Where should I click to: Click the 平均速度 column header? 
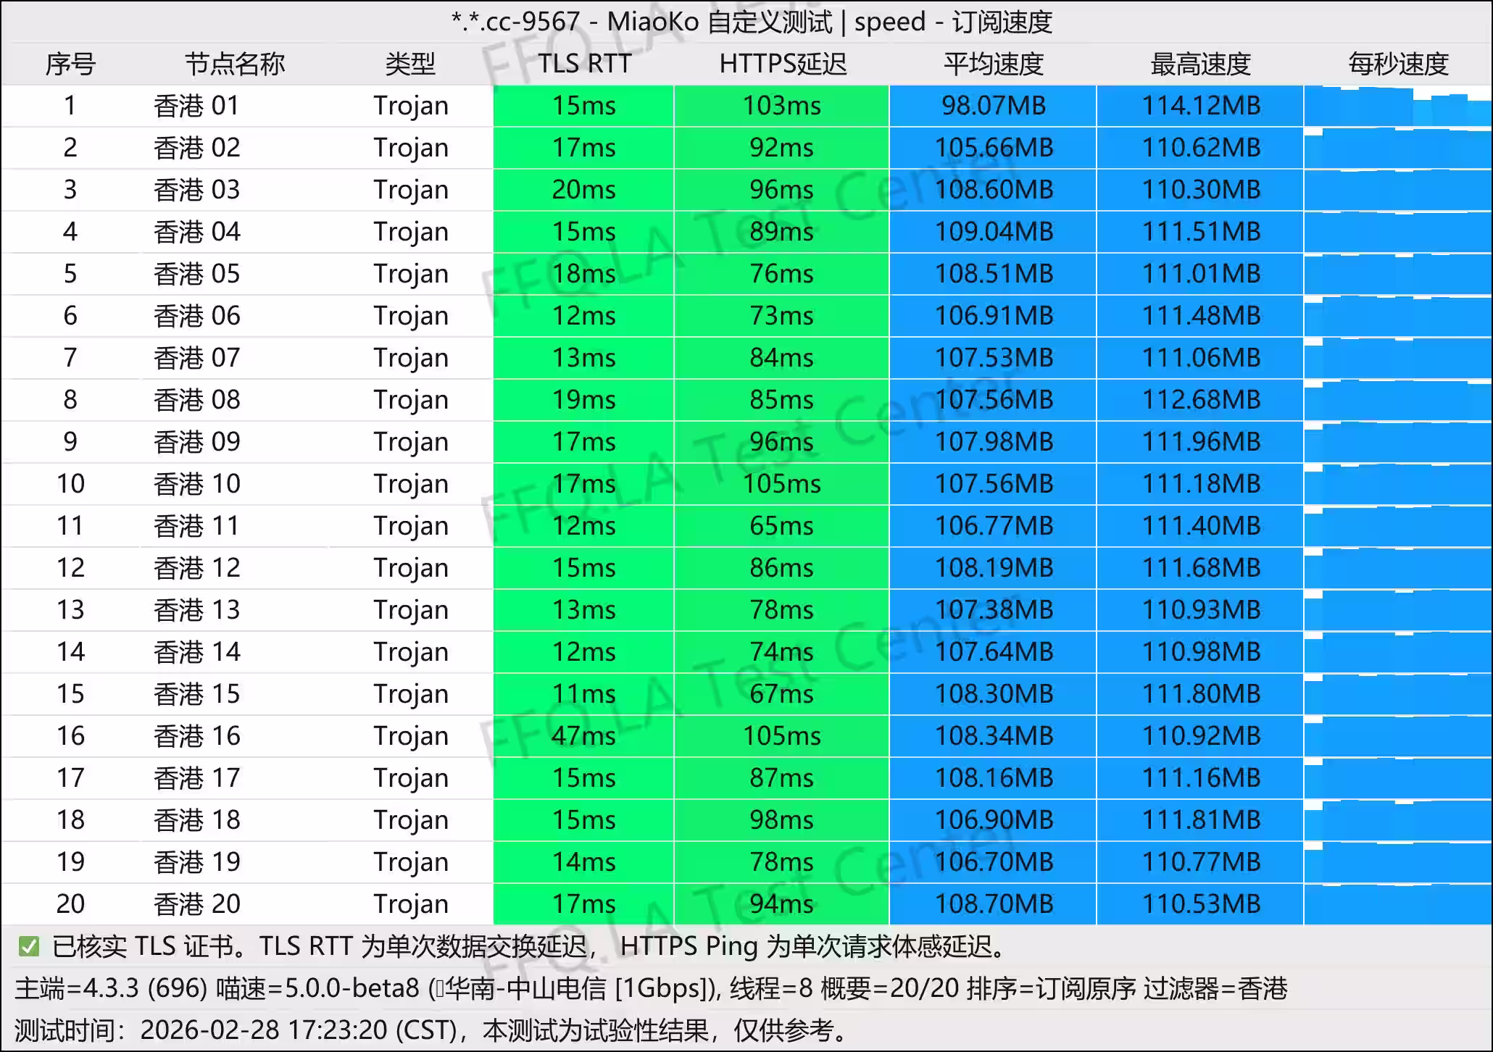tap(993, 64)
